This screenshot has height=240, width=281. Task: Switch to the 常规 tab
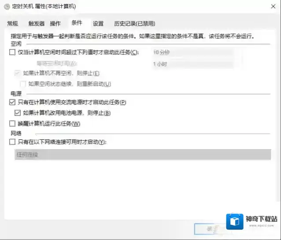pyautogui.click(x=13, y=23)
